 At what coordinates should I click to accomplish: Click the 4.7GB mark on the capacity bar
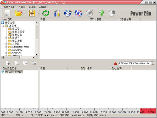pos(29,112)
